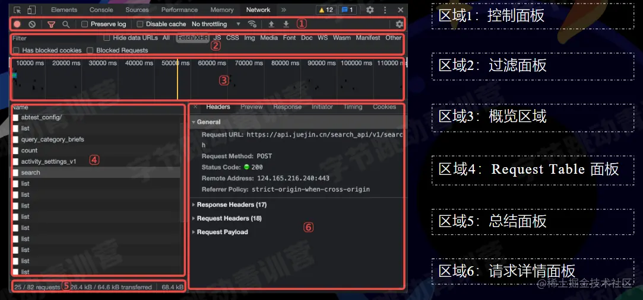This screenshot has height=300, width=643.
Task: Export HAR file download arrow icon
Action: click(286, 24)
